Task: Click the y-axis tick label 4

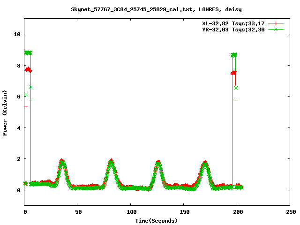Action: (19, 128)
